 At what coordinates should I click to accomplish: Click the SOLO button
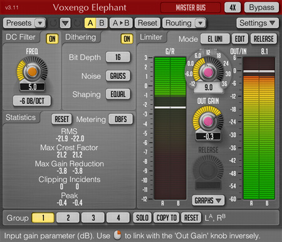point(142,218)
